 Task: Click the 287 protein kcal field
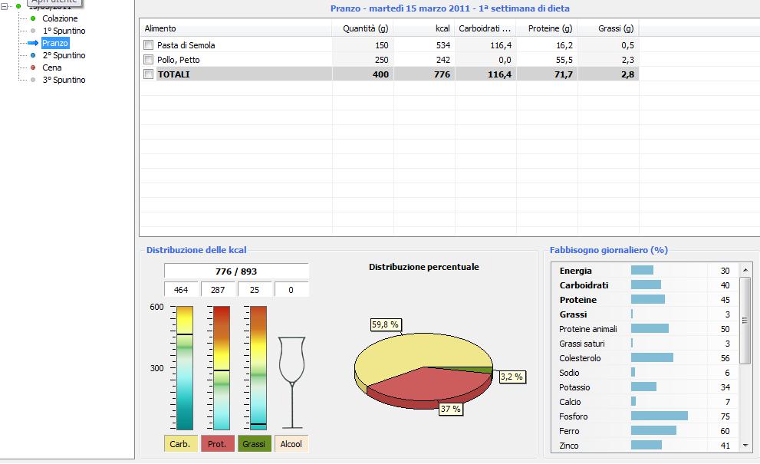218,290
